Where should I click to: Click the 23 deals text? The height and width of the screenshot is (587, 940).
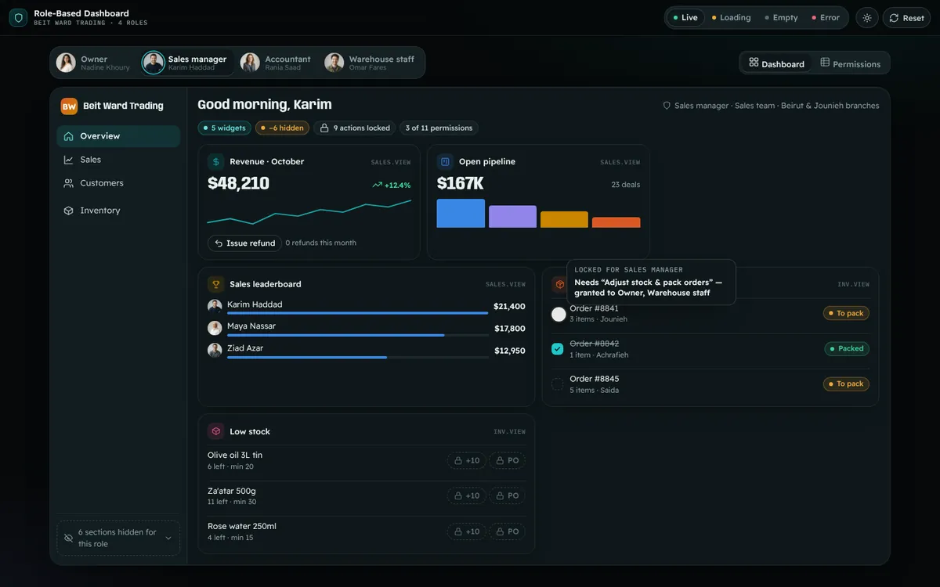coord(626,185)
